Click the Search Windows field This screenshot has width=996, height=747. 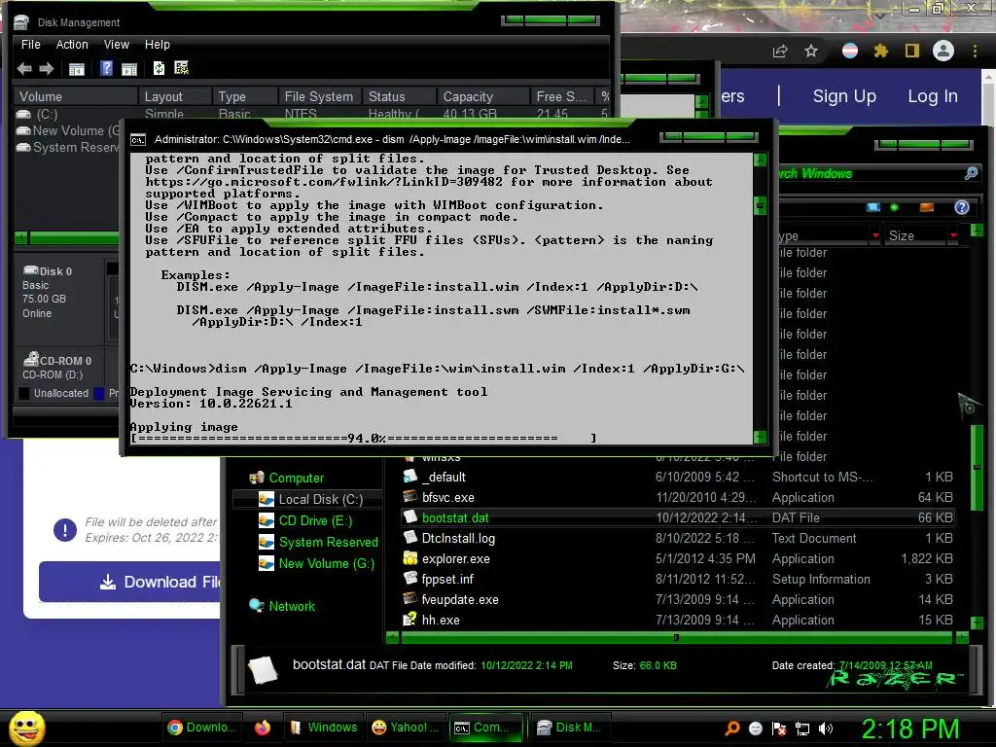[869, 173]
